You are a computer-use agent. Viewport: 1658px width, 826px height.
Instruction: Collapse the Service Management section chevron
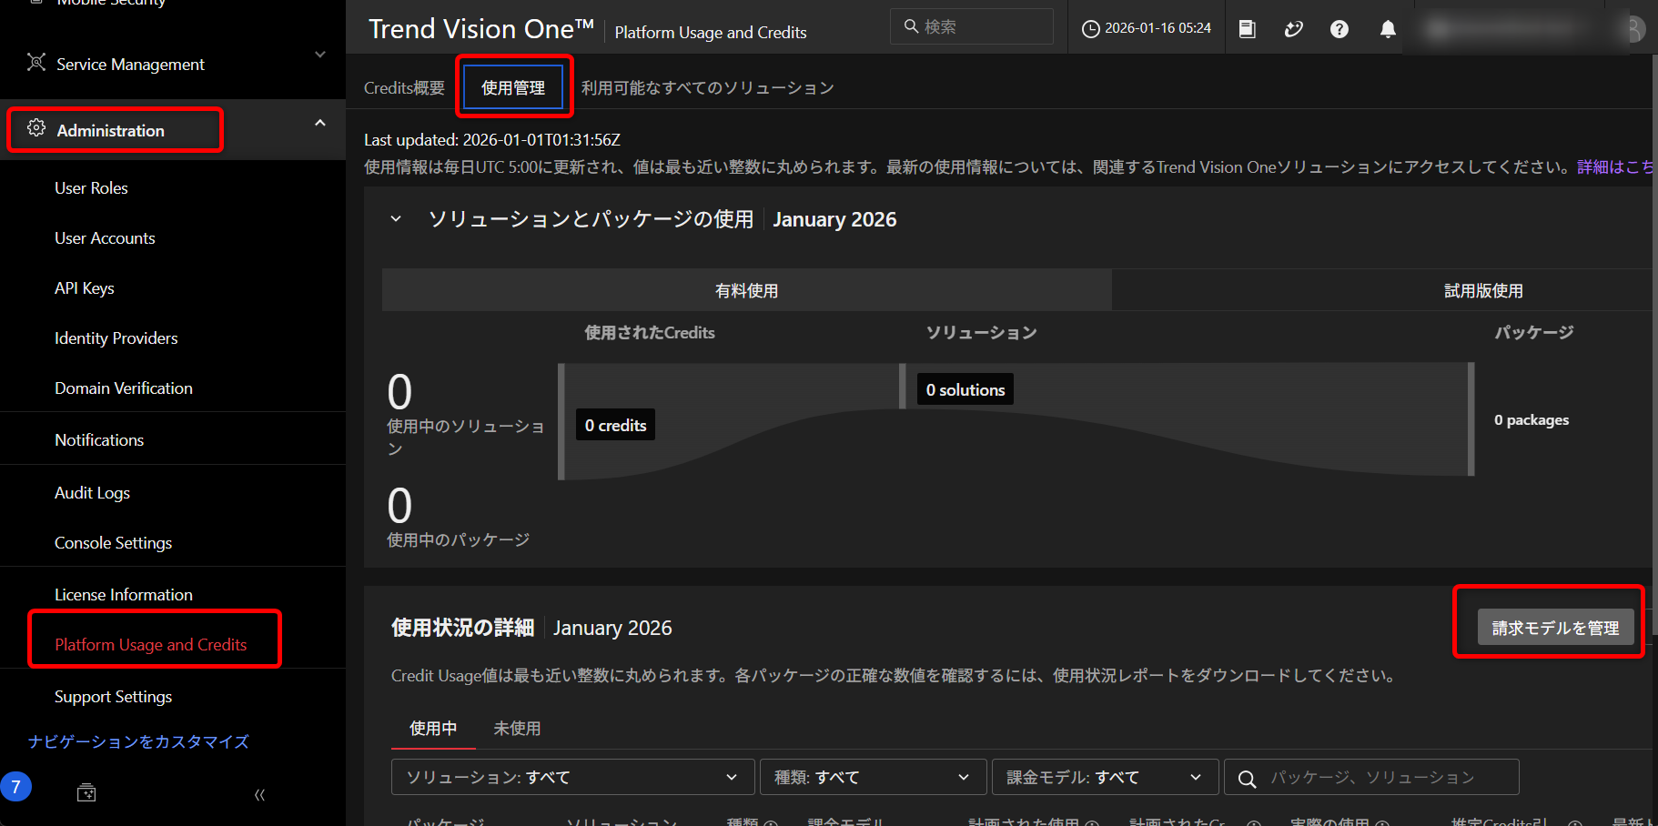[319, 55]
